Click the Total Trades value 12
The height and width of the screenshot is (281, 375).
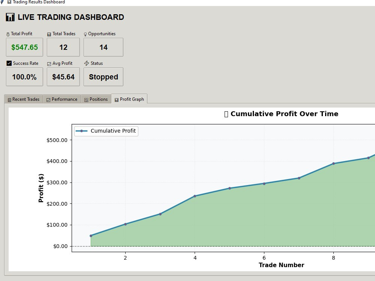pyautogui.click(x=63, y=47)
